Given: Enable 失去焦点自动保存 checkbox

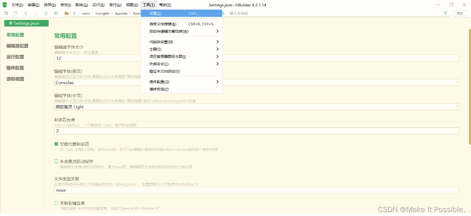Looking at the screenshot, I should pos(56,161).
